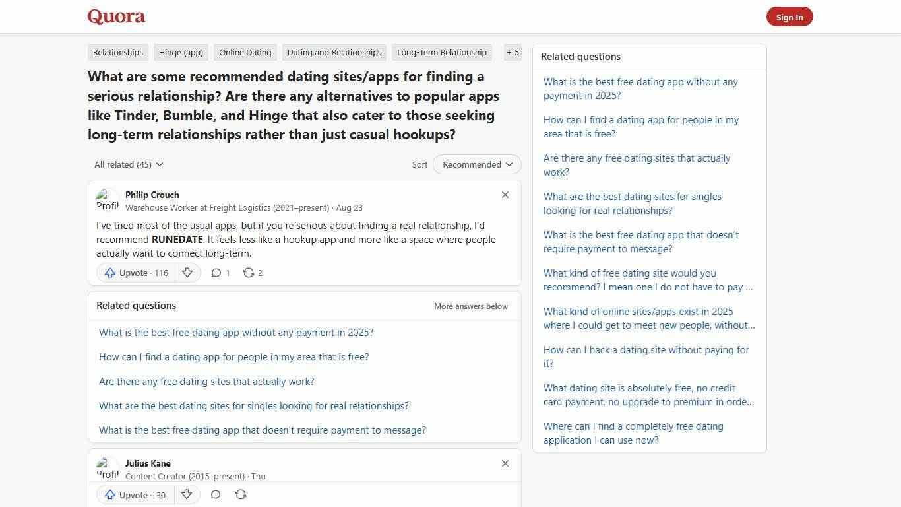Click the Quora logo
The width and height of the screenshot is (901, 507).
coord(115,17)
